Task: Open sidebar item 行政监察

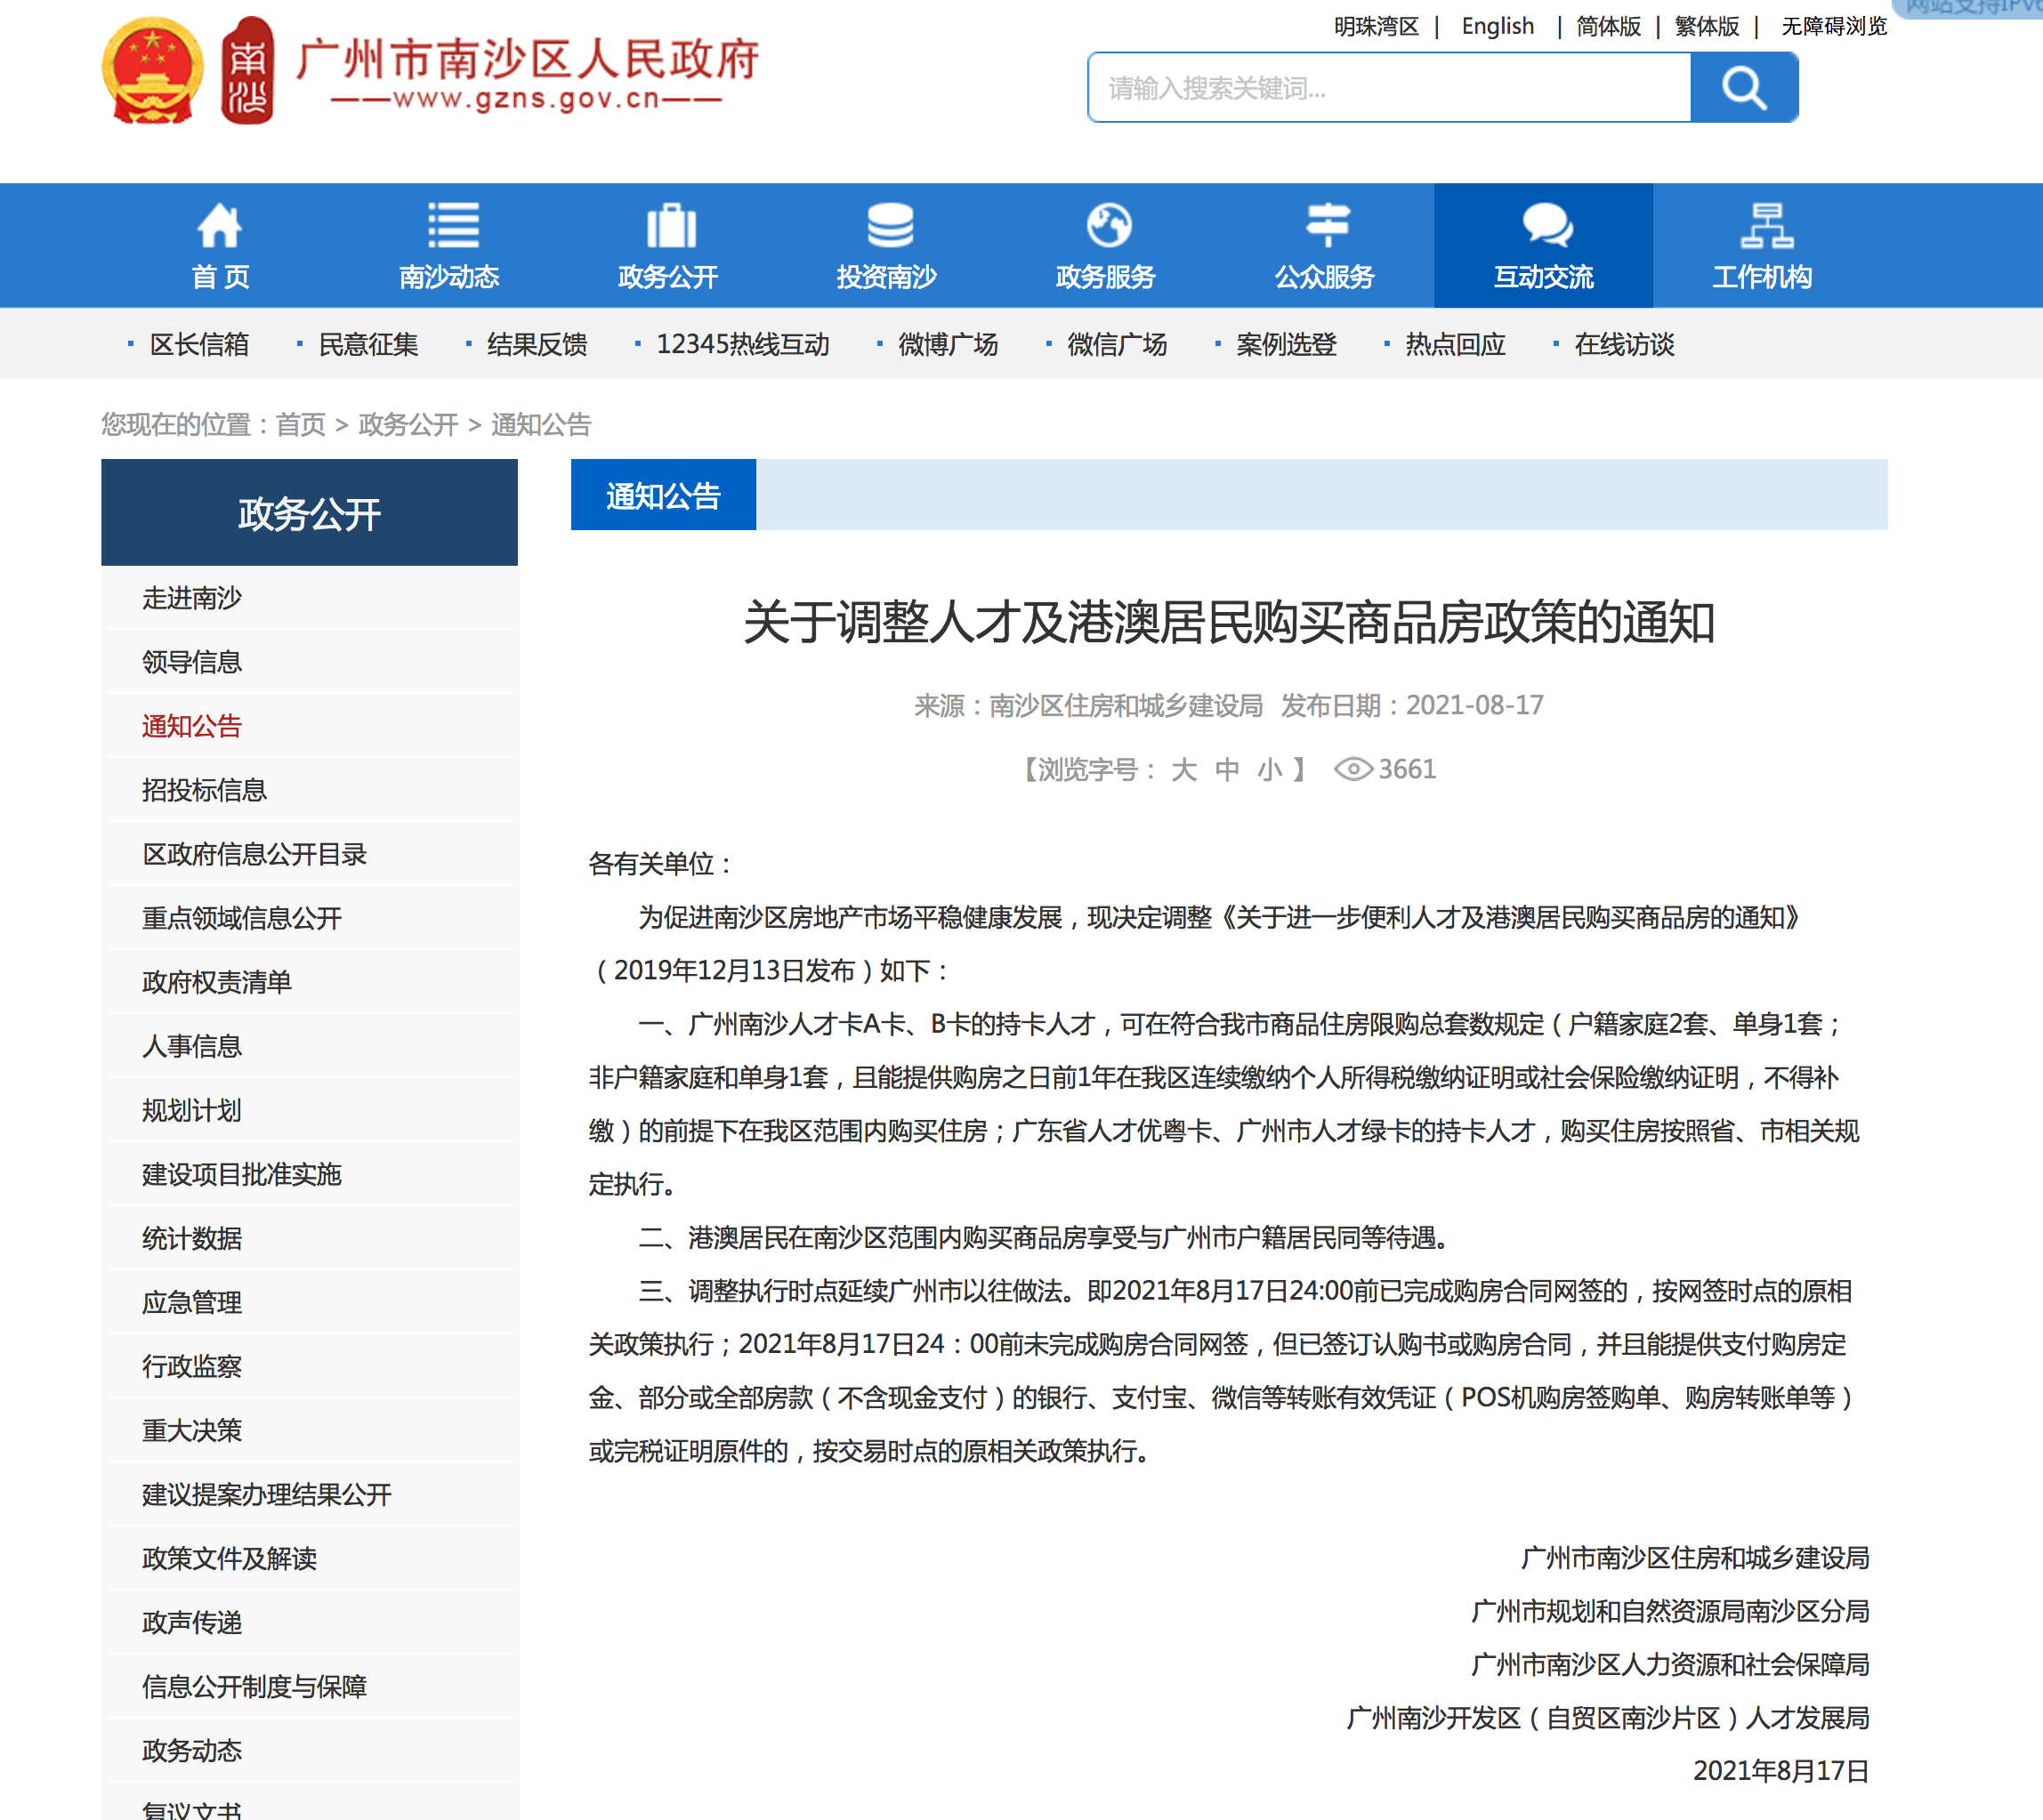Action: pos(192,1366)
